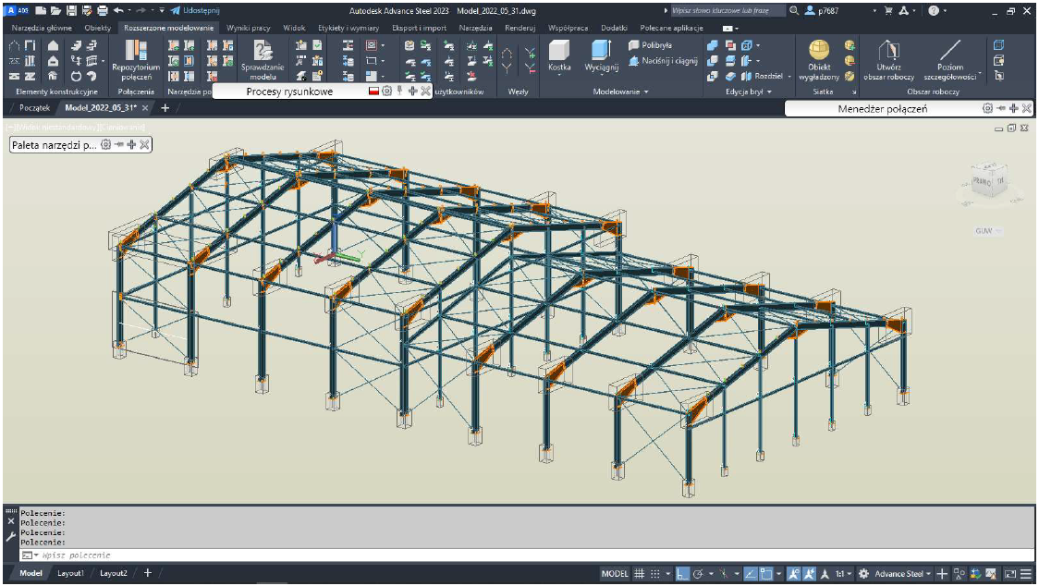Image resolution: width=1039 pixels, height=586 pixels.
Task: Toggle ortho mode in status bar
Action: pyautogui.click(x=681, y=574)
